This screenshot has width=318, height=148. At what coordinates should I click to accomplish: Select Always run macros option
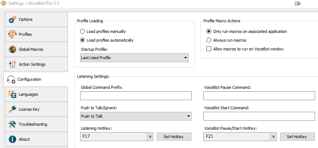(209, 40)
